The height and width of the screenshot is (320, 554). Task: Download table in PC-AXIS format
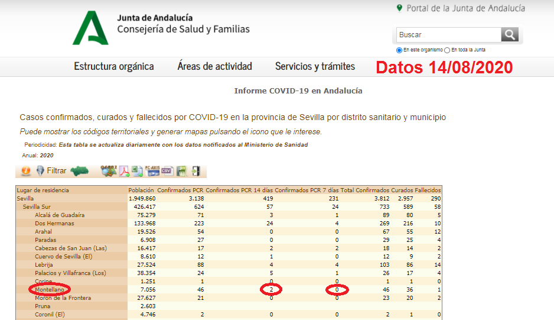tap(152, 171)
